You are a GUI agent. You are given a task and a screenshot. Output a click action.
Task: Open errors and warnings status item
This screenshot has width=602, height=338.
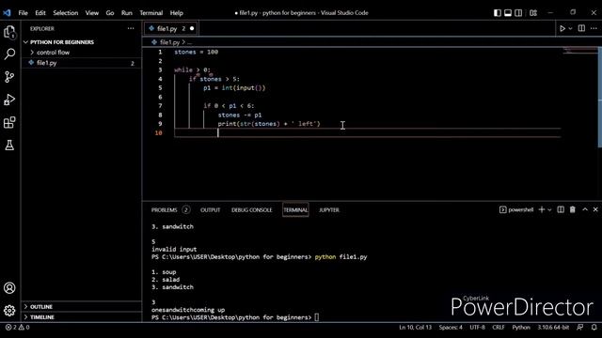coord(17,328)
